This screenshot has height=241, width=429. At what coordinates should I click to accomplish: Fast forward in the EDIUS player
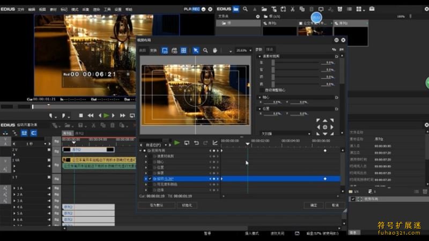tap(123, 115)
